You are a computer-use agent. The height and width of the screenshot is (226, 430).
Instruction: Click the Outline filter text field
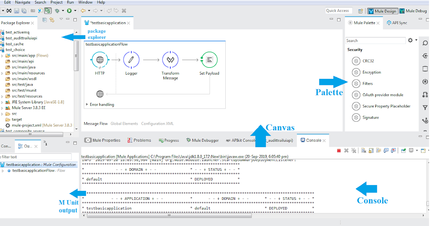coord(36,157)
